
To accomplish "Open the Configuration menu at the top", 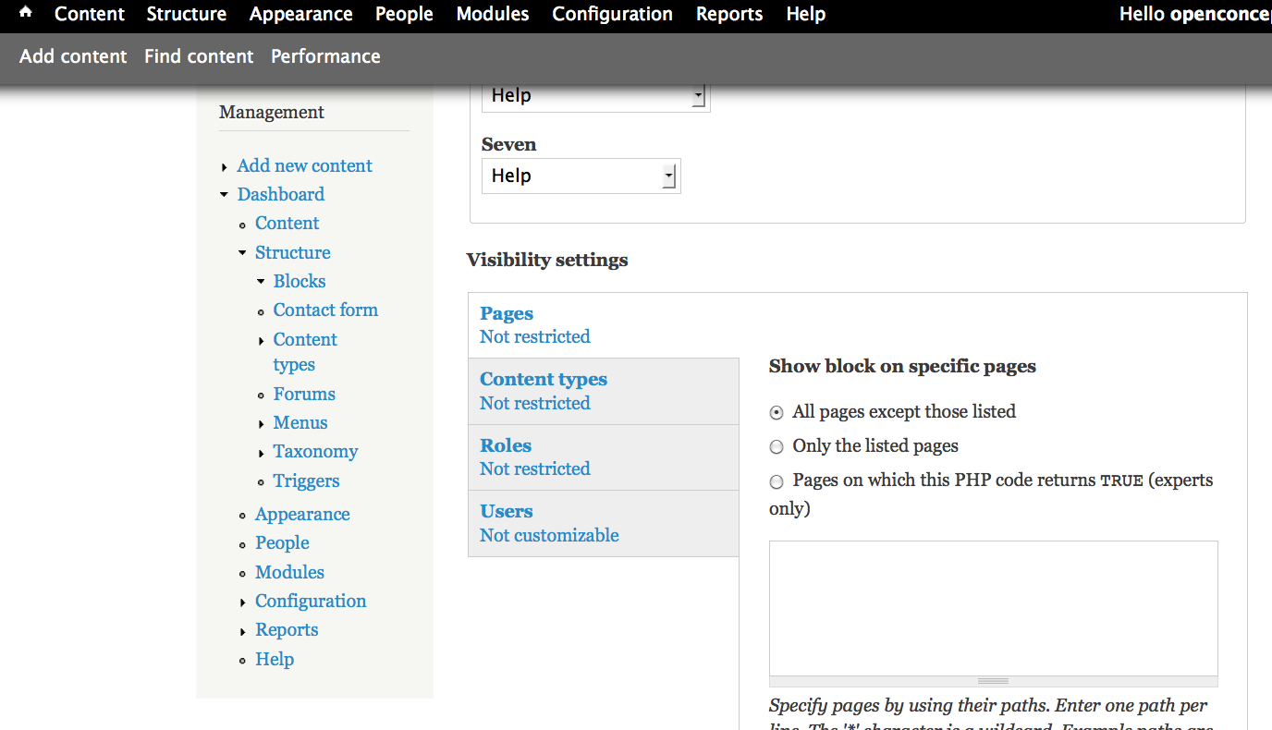I will [612, 14].
